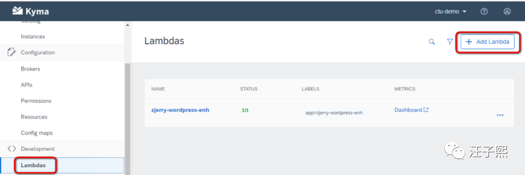Click the sidebar scroll up arrow

(x=127, y=25)
